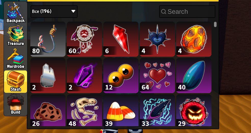Select the spiked dark heart item
The image size is (251, 133).
click(x=157, y=39)
